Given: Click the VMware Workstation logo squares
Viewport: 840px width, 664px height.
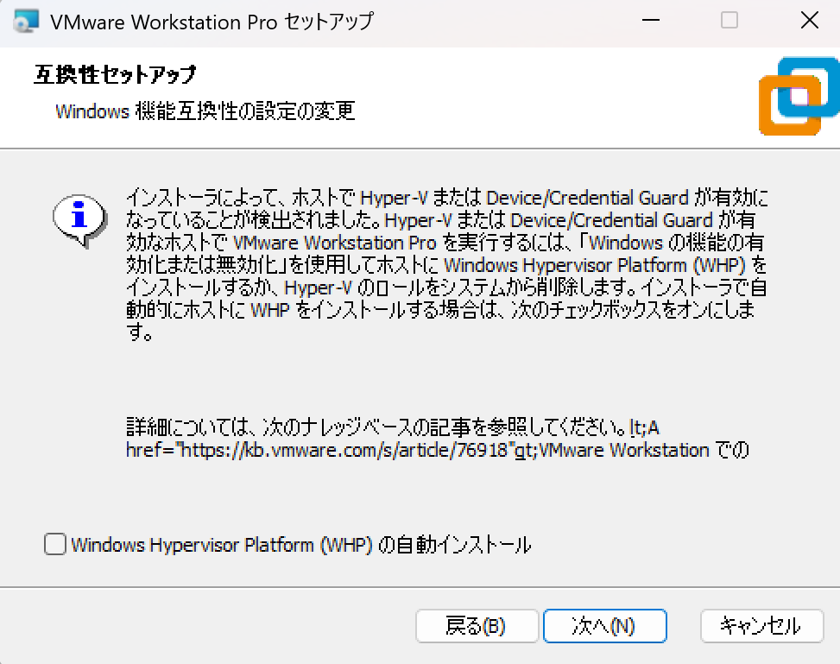Looking at the screenshot, I should 799,96.
